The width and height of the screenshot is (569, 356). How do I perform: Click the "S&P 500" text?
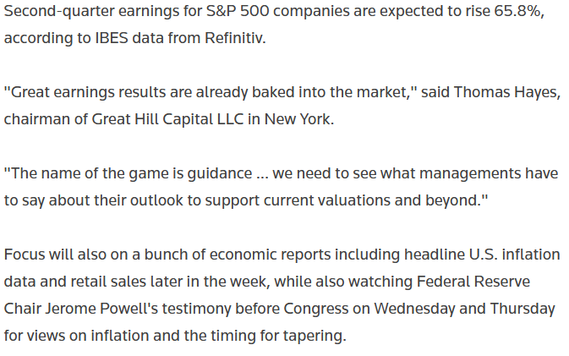[x=238, y=11]
